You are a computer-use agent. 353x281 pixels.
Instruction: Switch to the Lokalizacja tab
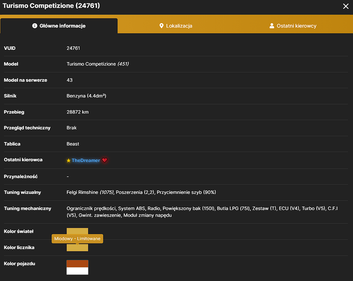[176, 26]
